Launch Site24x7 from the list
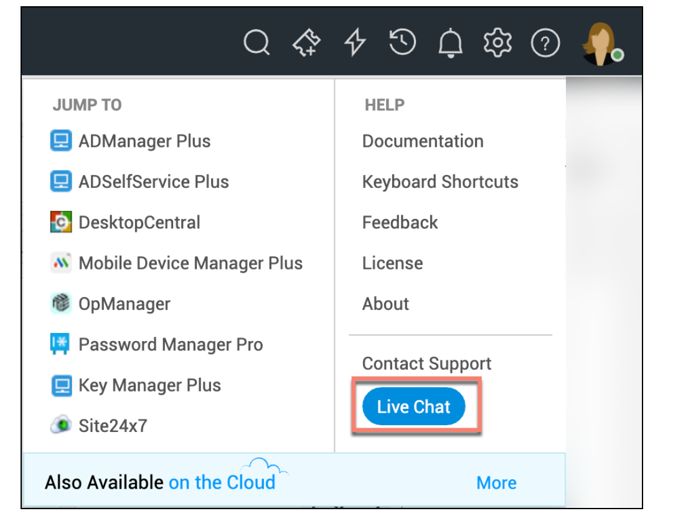This screenshot has height=521, width=678. click(x=112, y=426)
